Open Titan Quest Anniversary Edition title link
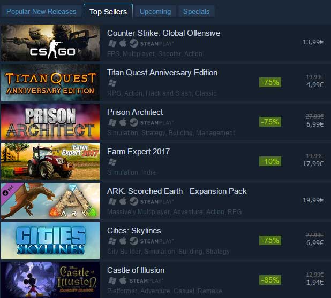Screen dimensions: 331x298 tap(162, 73)
